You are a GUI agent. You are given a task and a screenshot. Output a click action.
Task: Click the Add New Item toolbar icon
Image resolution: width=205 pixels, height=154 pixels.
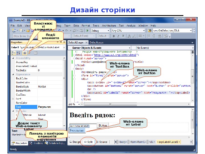click(x=21, y=31)
